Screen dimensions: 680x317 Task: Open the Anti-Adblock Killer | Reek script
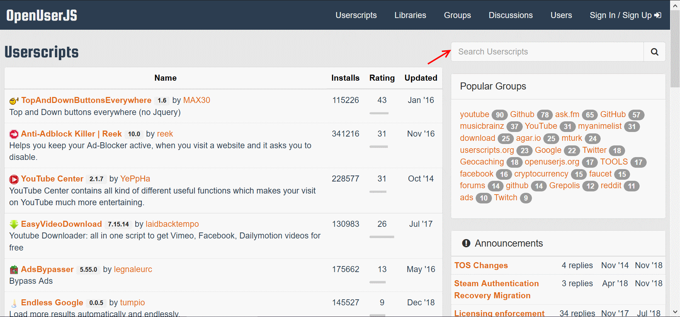(x=71, y=134)
